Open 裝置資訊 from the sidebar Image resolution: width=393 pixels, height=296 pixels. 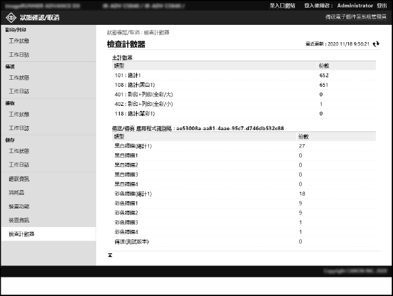(19, 220)
